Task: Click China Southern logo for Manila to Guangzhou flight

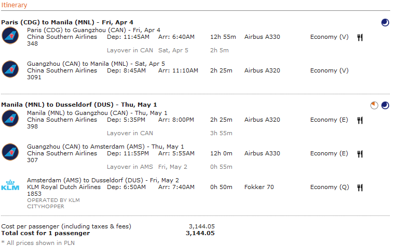Action: [10, 118]
